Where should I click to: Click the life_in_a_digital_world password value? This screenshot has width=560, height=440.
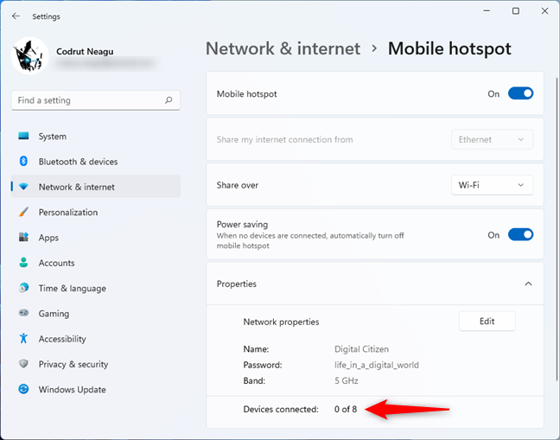tap(377, 365)
